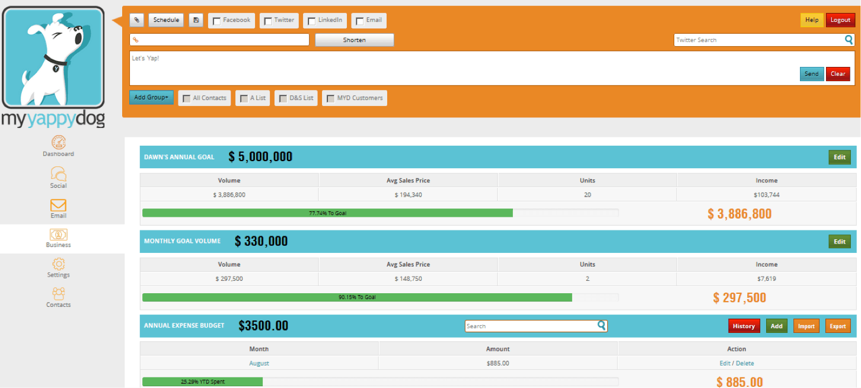Click the August month link
Image resolution: width=861 pixels, height=388 pixels.
tap(259, 363)
